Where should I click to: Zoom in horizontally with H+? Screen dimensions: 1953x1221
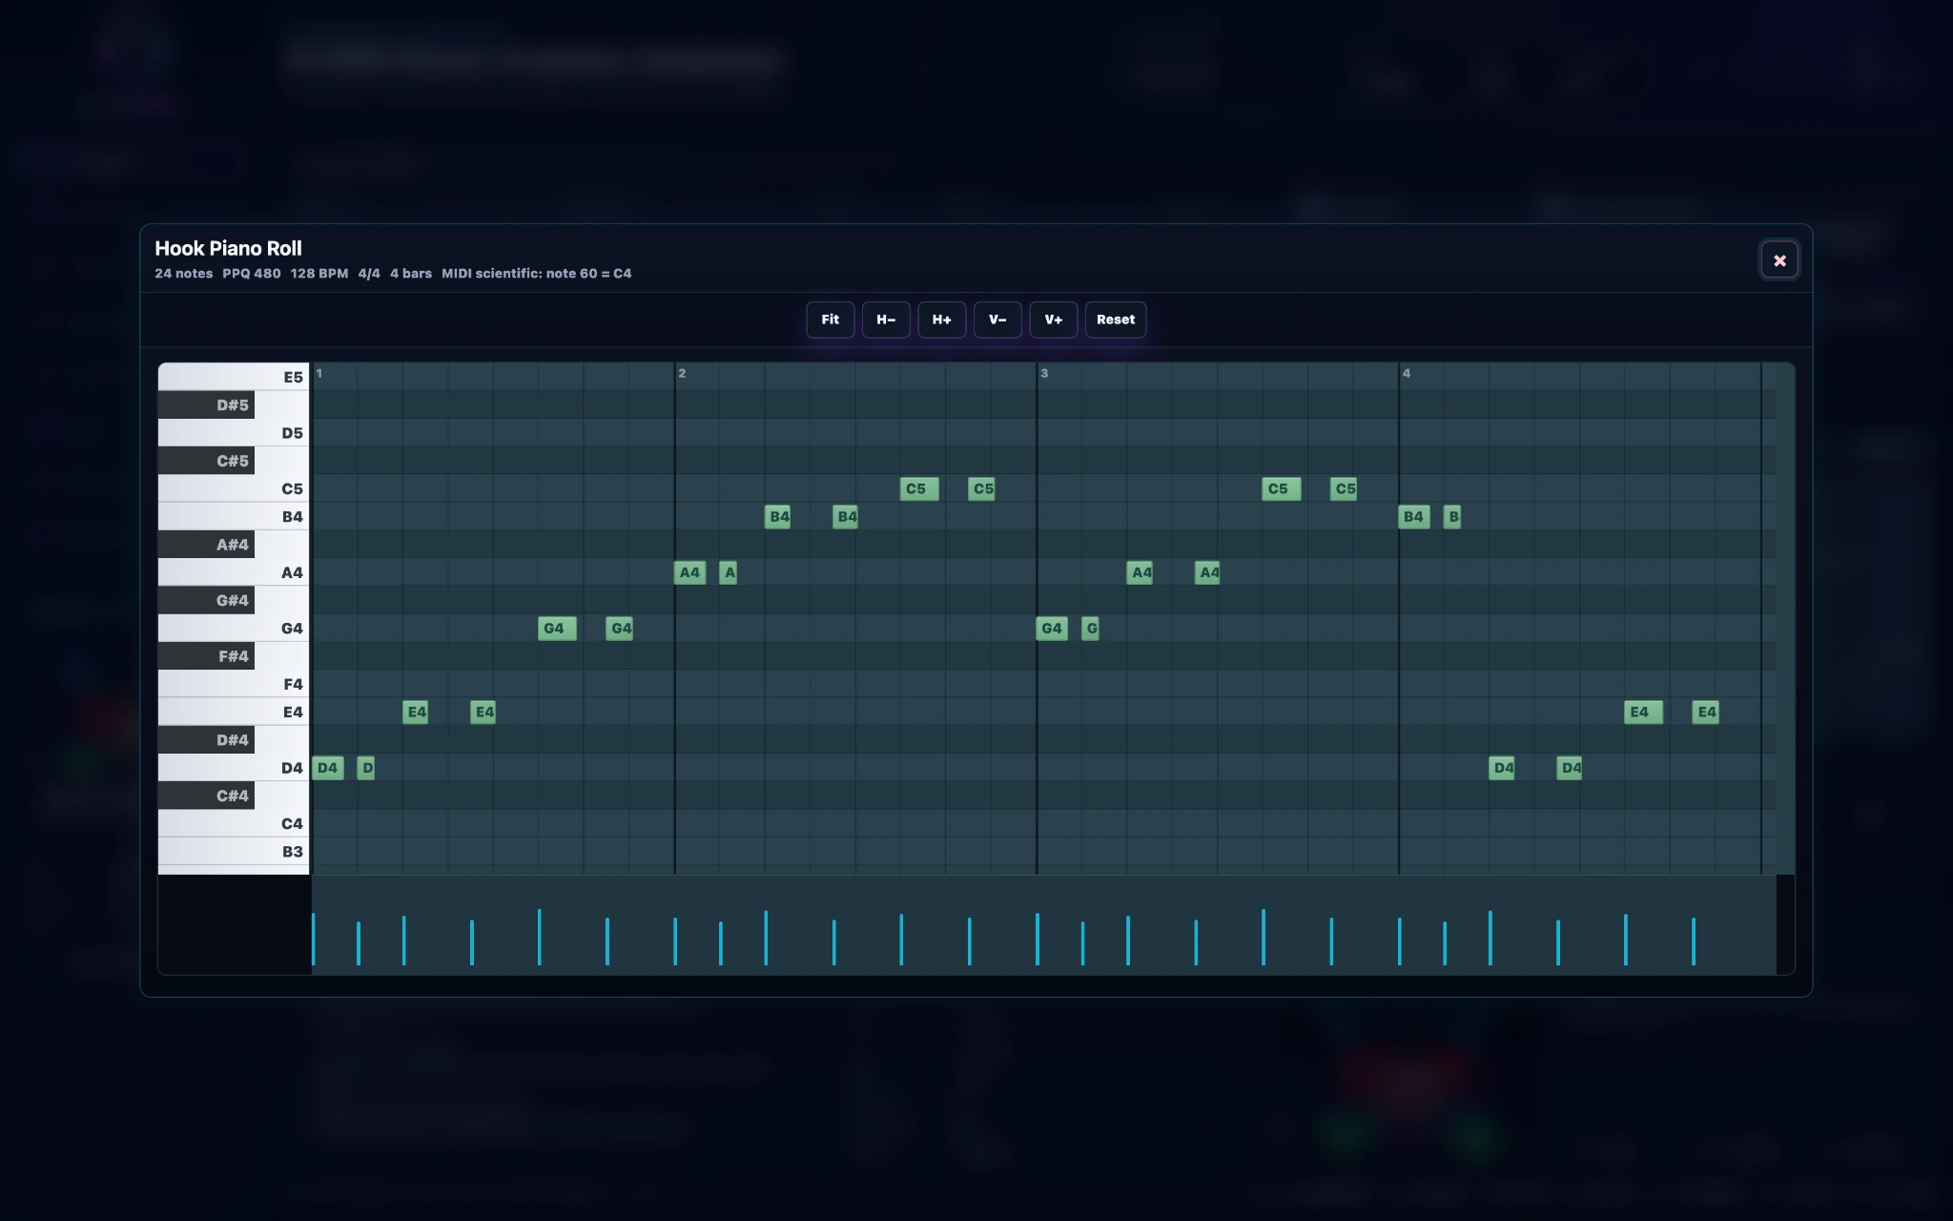941,320
